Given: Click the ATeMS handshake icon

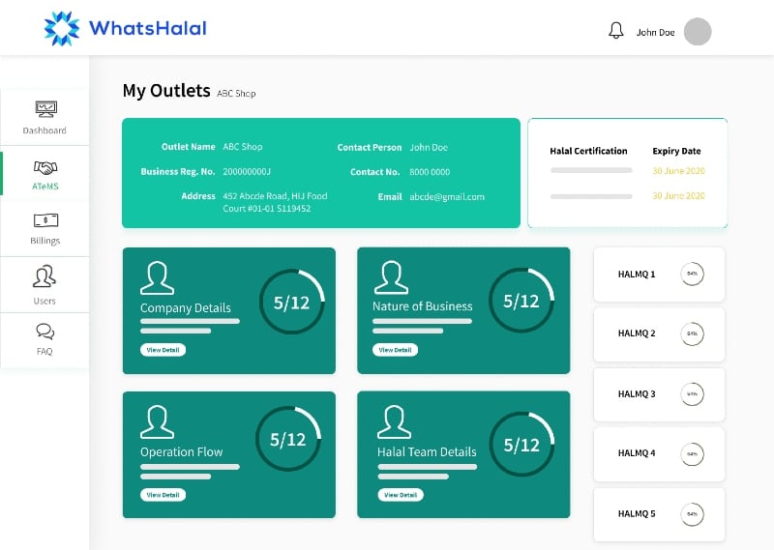Looking at the screenshot, I should tap(45, 168).
